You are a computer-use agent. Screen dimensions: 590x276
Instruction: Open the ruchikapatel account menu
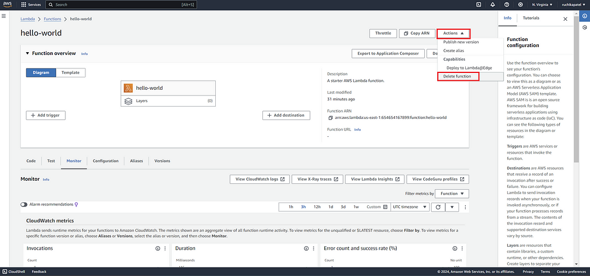(x=574, y=4)
